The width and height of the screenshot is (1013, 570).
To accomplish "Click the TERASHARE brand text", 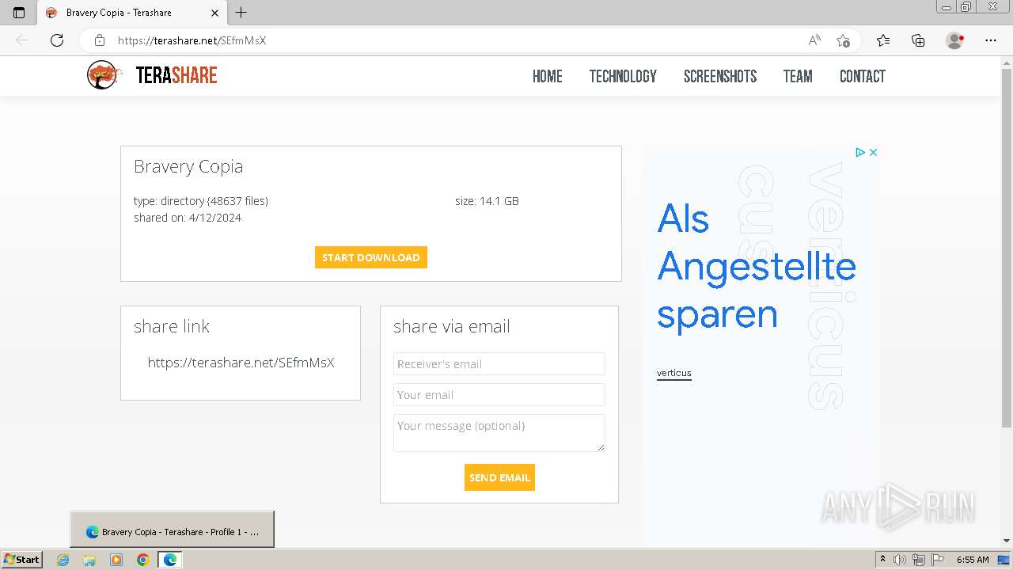I will pos(176,75).
